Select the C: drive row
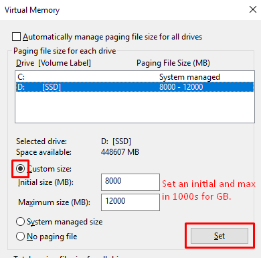261x258 pixels. pos(135,77)
